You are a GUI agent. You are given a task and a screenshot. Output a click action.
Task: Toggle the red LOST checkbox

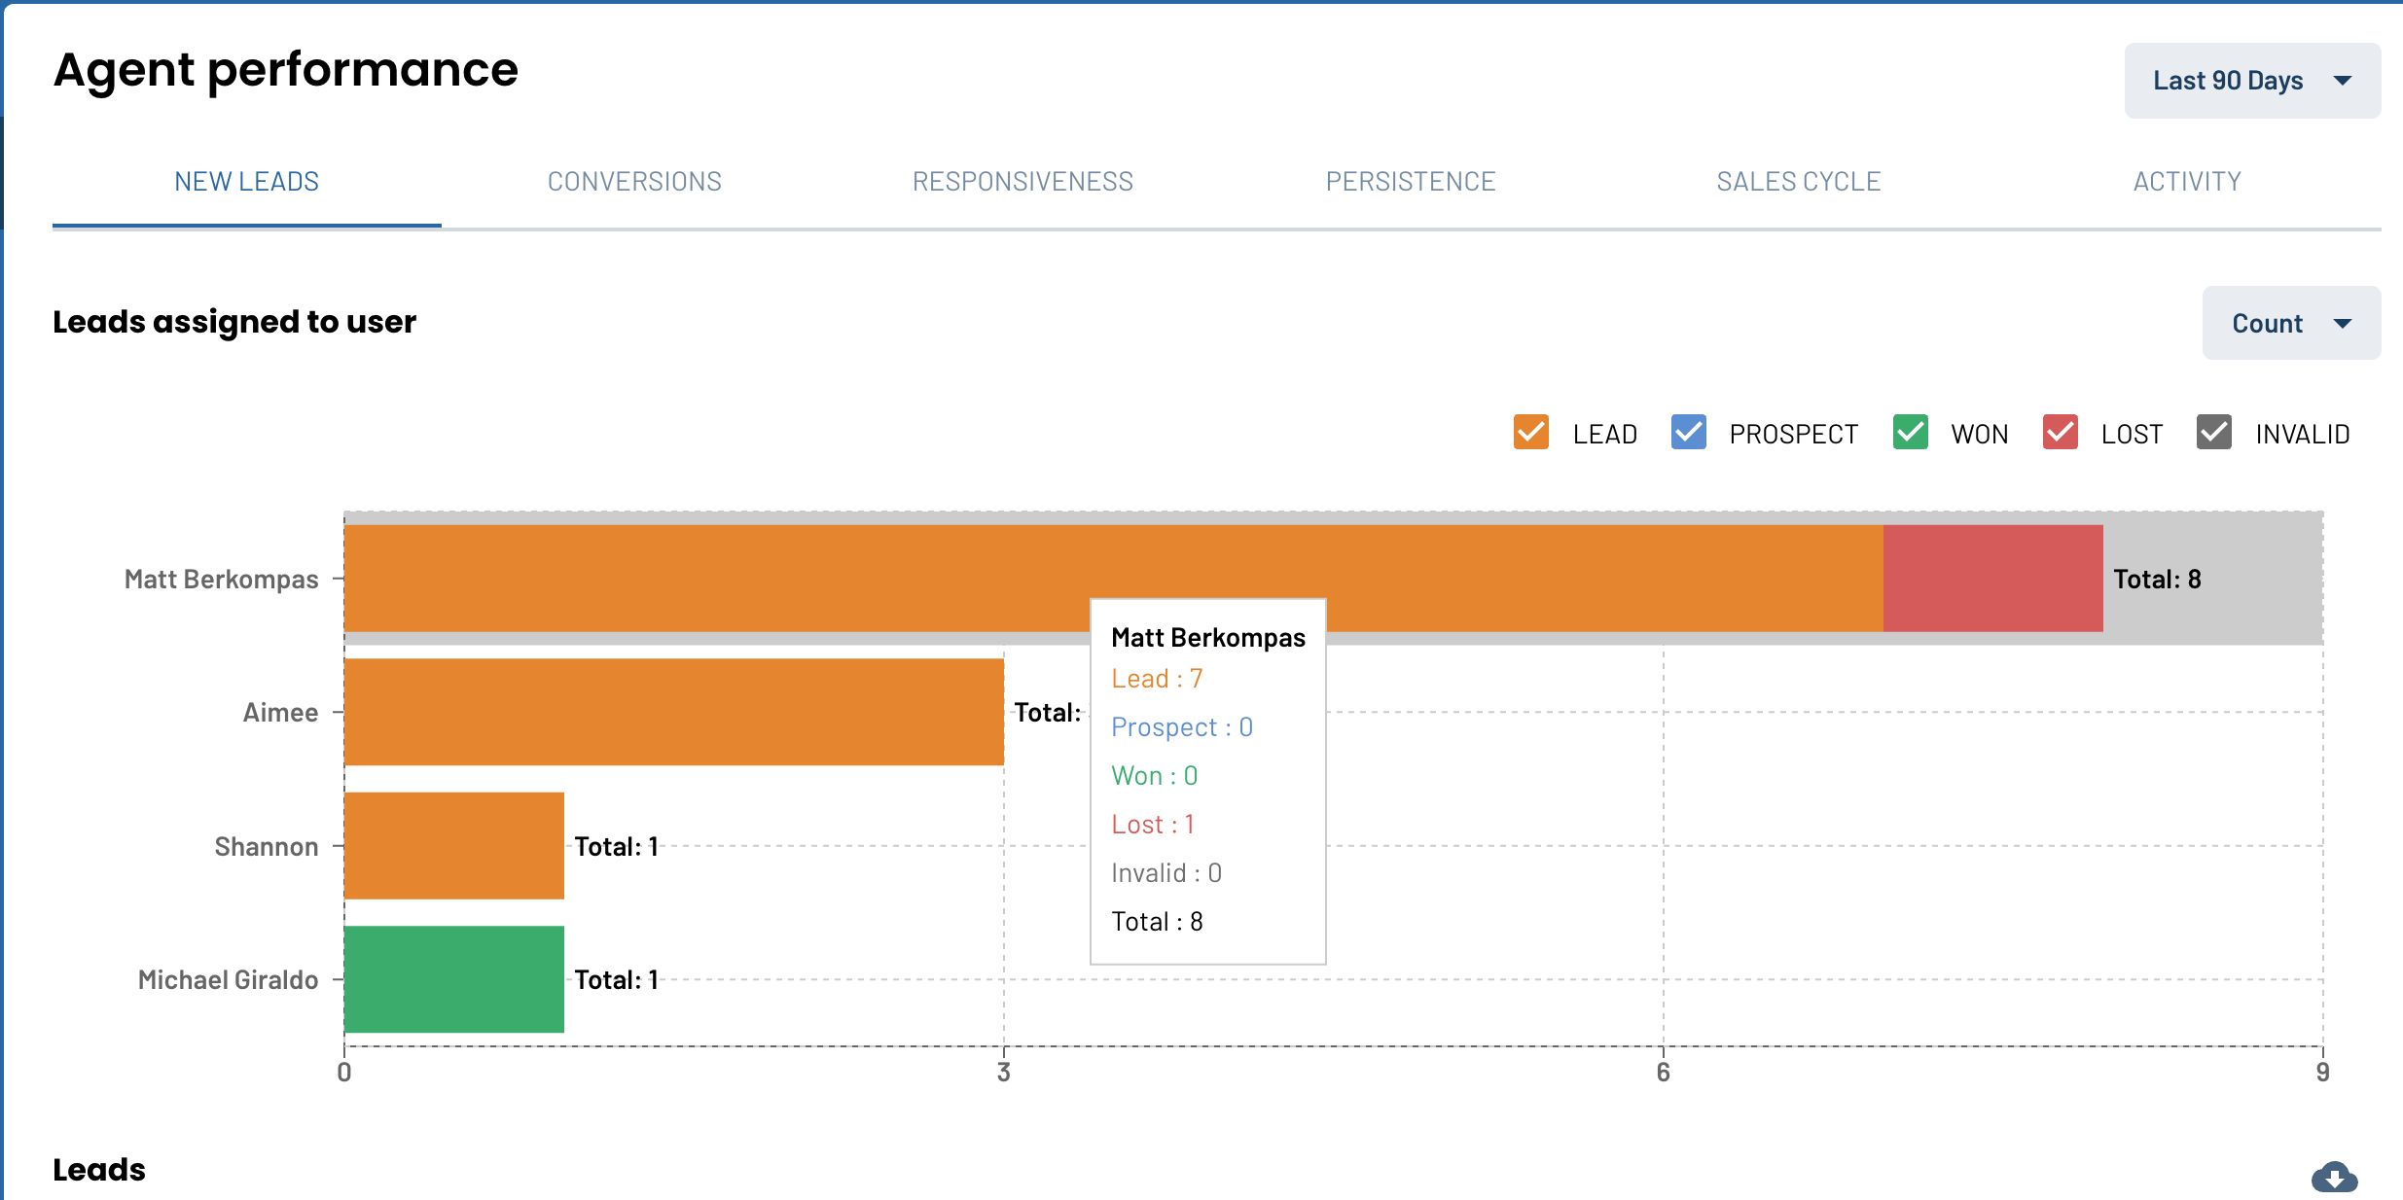pyautogui.click(x=2061, y=432)
